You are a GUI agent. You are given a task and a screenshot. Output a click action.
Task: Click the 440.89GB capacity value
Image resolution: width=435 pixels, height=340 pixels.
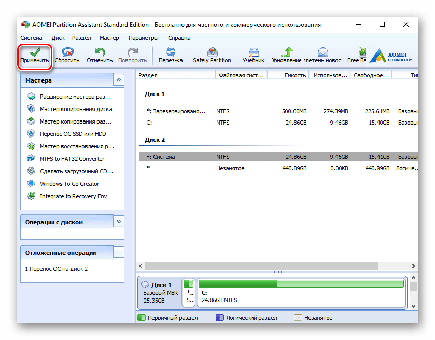(294, 168)
